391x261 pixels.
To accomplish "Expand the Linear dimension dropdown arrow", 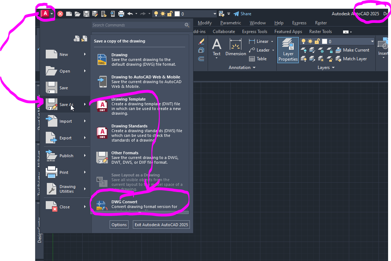I will [272, 41].
